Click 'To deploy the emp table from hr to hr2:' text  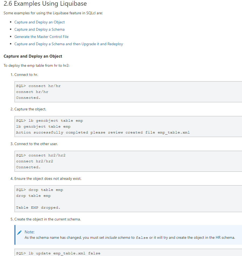pos(37,66)
